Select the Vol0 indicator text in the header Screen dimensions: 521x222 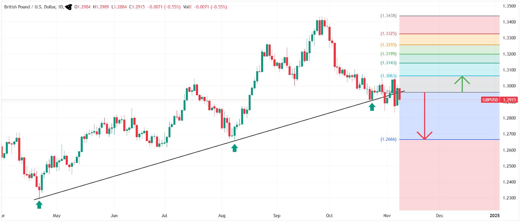(x=187, y=7)
